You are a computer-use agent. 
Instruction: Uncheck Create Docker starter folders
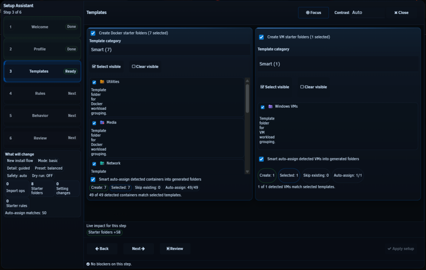click(x=93, y=33)
